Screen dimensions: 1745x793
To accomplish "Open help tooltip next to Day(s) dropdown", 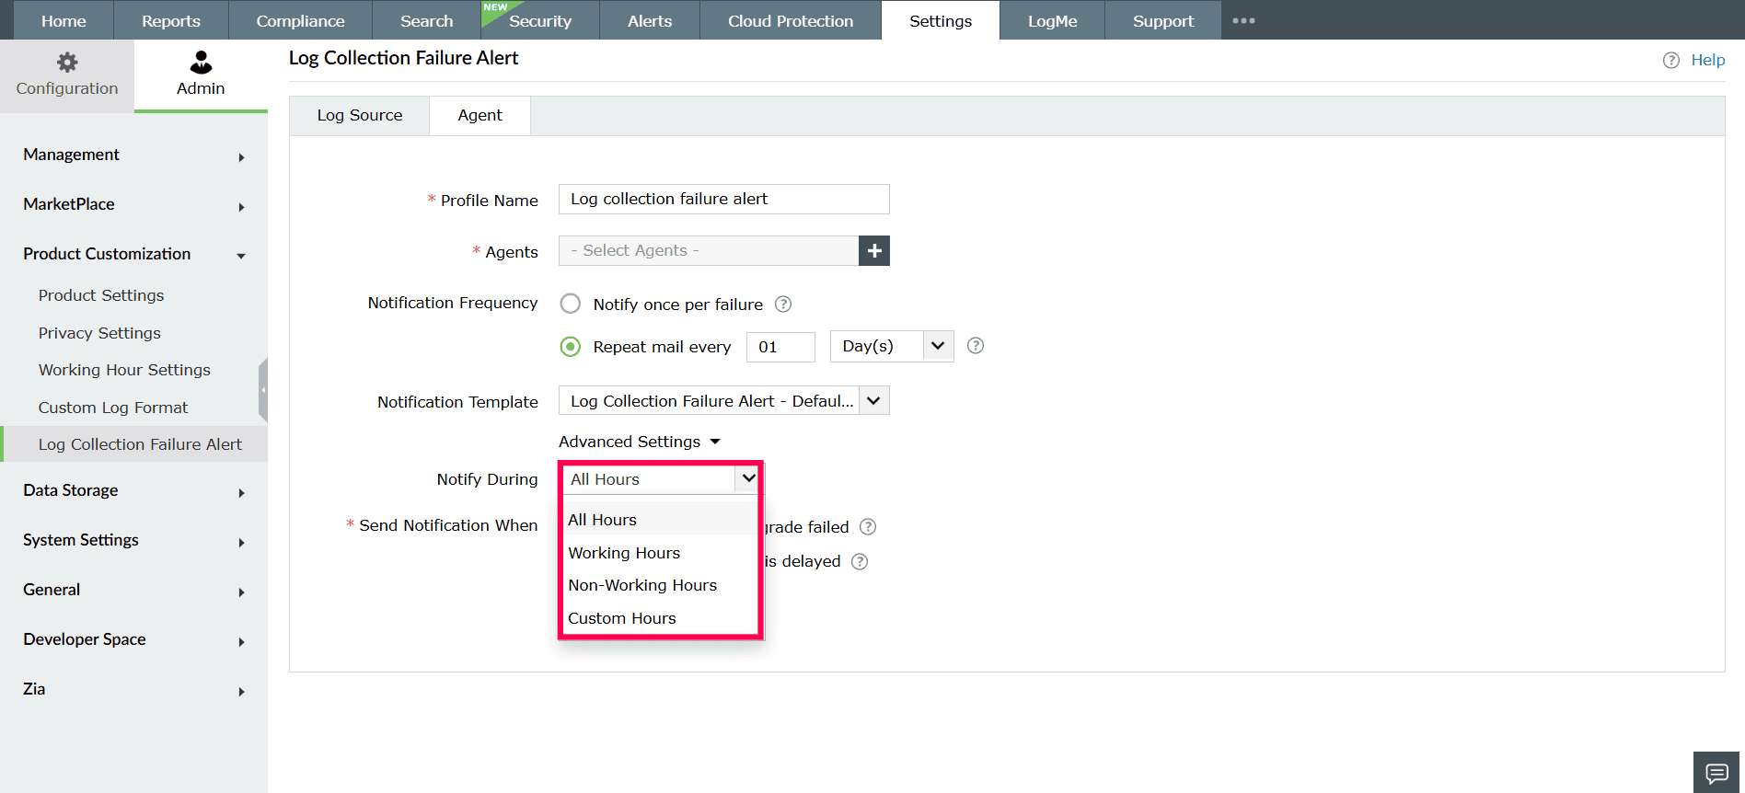I will 976,346.
